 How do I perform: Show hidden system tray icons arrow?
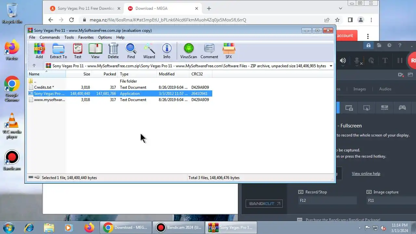point(359,227)
